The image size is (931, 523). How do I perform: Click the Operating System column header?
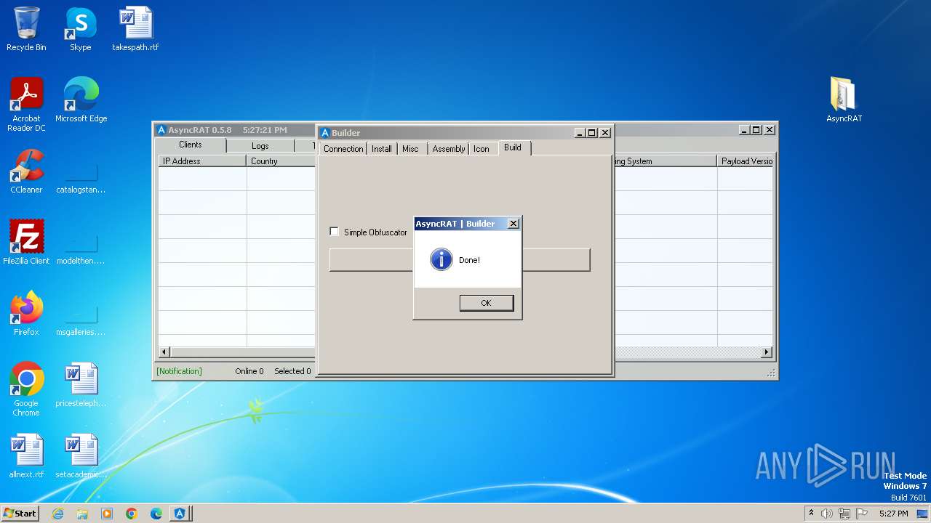pos(665,161)
